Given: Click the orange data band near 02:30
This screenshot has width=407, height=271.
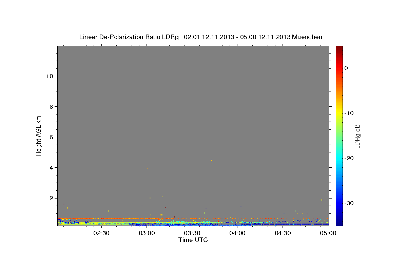Looking at the screenshot, I should 101,218.
